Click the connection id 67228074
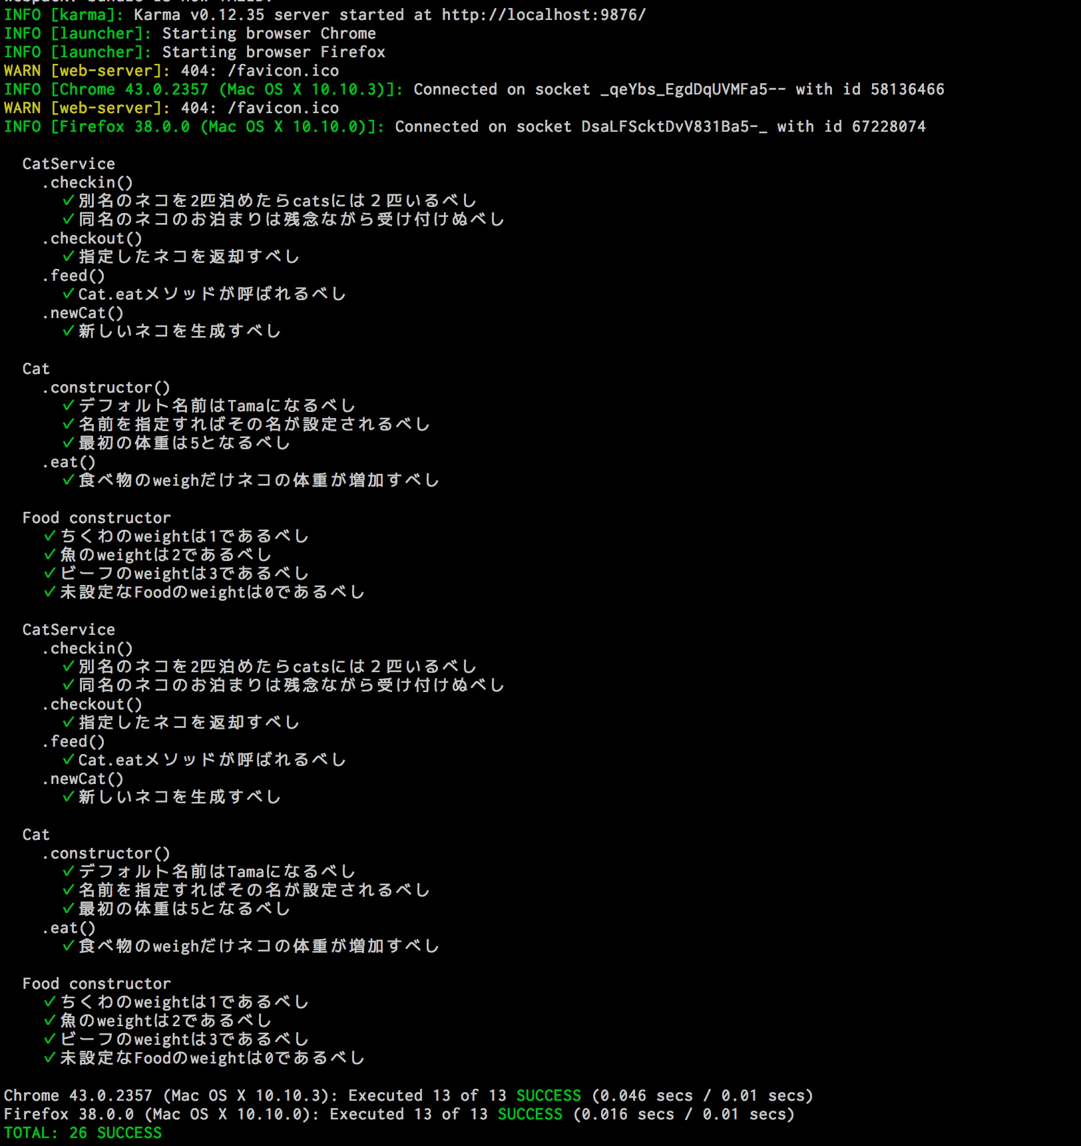1081x1146 pixels. click(x=889, y=126)
